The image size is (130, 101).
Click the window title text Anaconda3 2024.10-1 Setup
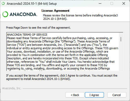pos(32,4)
